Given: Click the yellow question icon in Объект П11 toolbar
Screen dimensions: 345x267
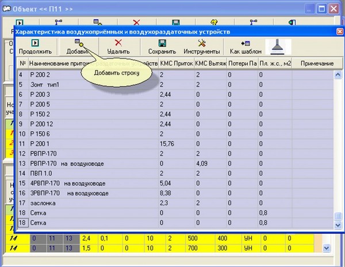Looking at the screenshot, I should pyautogui.click(x=214, y=22).
